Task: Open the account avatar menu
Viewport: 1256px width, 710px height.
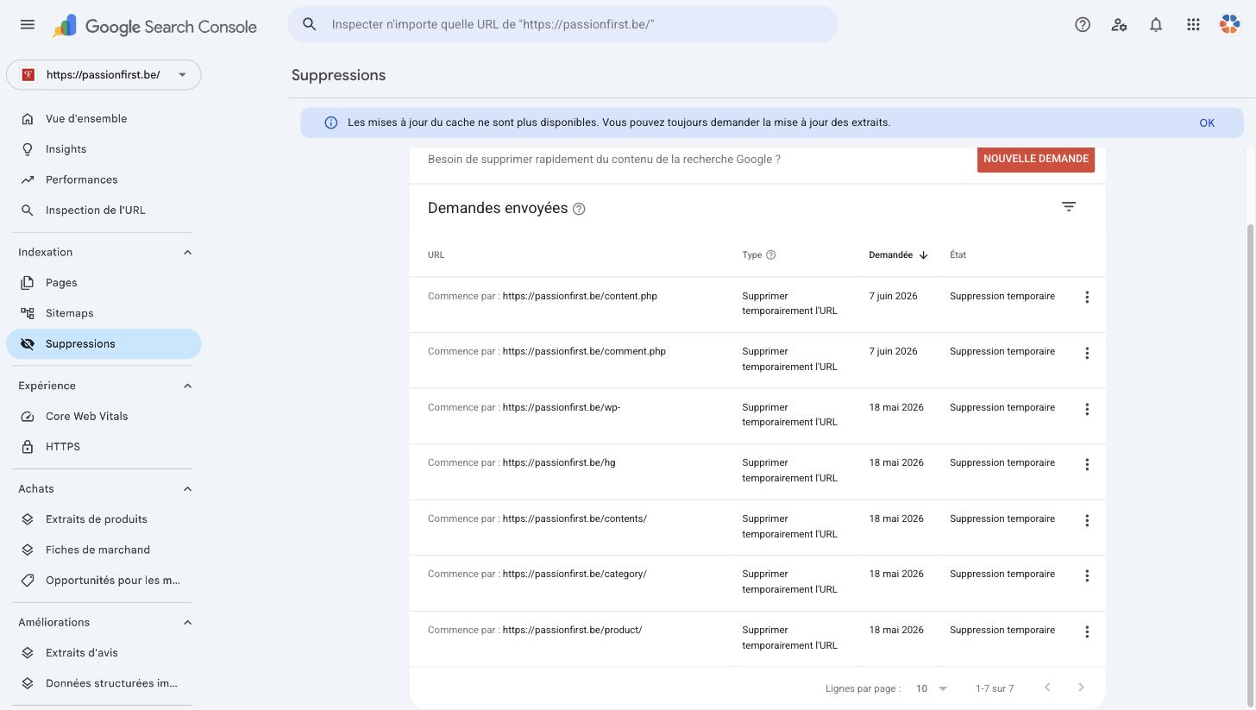Action: 1229,25
